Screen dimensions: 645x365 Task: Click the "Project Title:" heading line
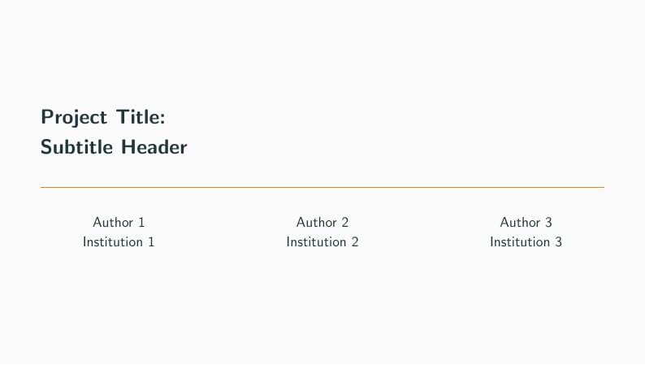coord(103,117)
